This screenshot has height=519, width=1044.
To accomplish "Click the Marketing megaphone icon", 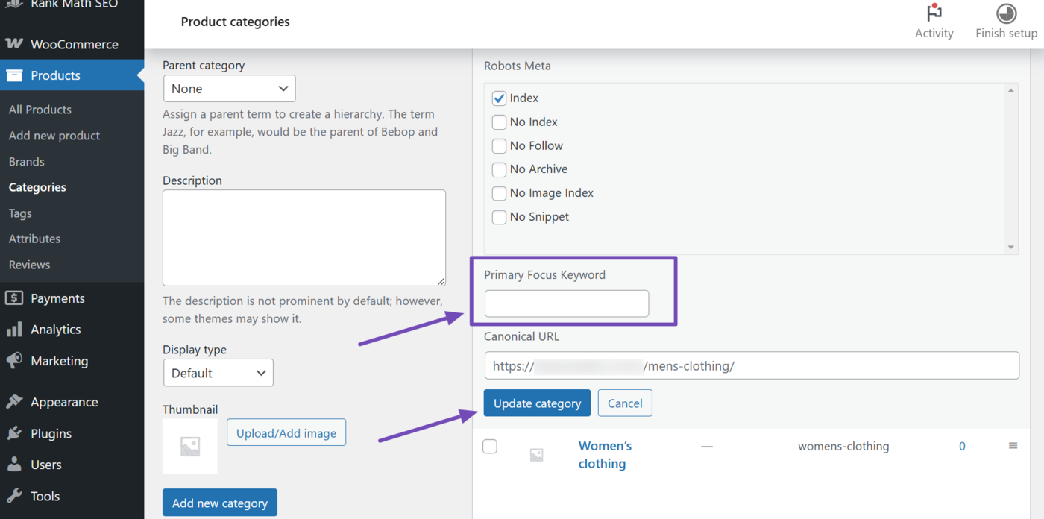I will (x=15, y=360).
